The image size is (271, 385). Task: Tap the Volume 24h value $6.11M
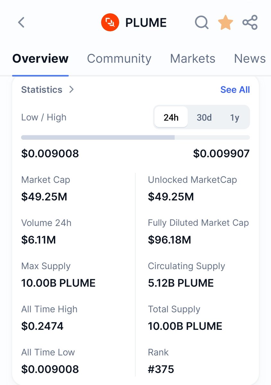[39, 240]
